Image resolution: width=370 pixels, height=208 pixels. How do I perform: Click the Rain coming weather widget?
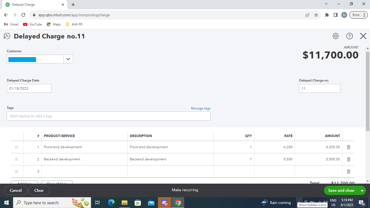(x=276, y=203)
